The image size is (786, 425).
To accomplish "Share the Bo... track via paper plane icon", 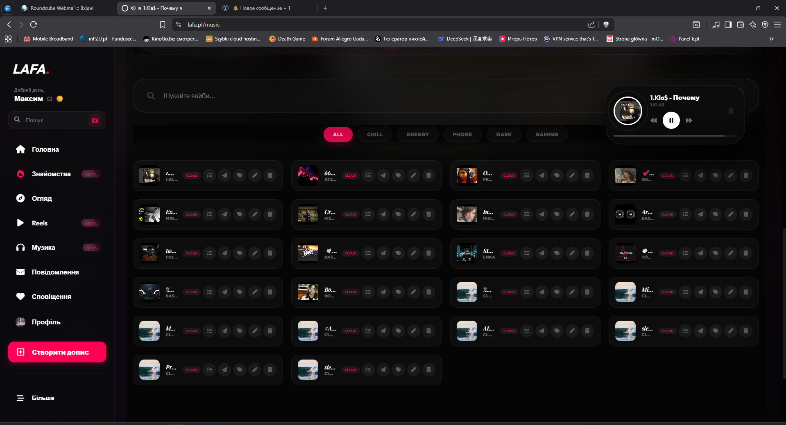I will [383, 292].
